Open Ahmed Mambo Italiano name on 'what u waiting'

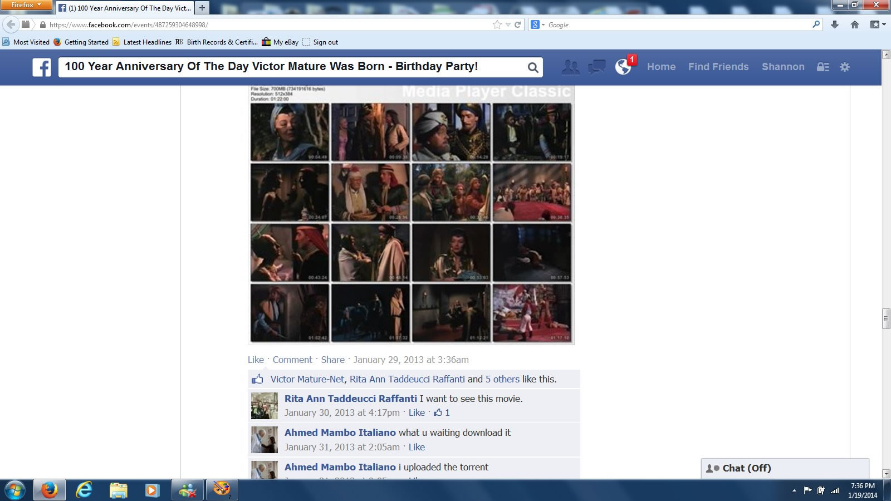340,433
